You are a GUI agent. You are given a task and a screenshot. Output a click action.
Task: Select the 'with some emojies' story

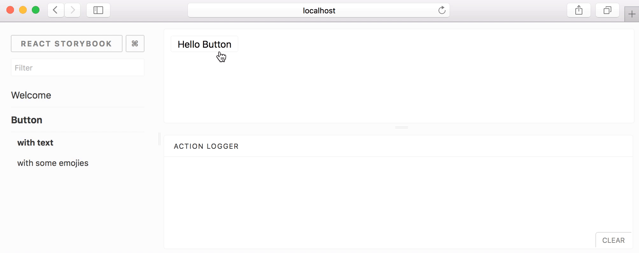[x=53, y=163]
